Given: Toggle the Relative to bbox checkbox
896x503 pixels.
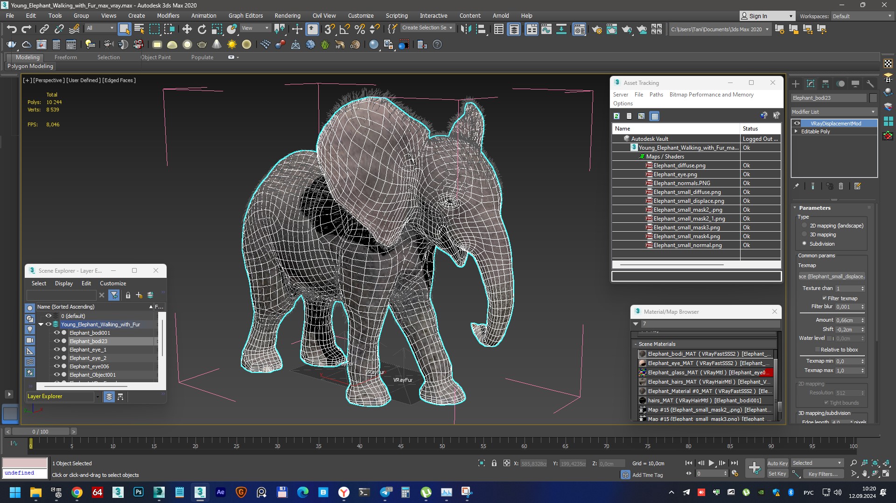Looking at the screenshot, I should point(818,350).
